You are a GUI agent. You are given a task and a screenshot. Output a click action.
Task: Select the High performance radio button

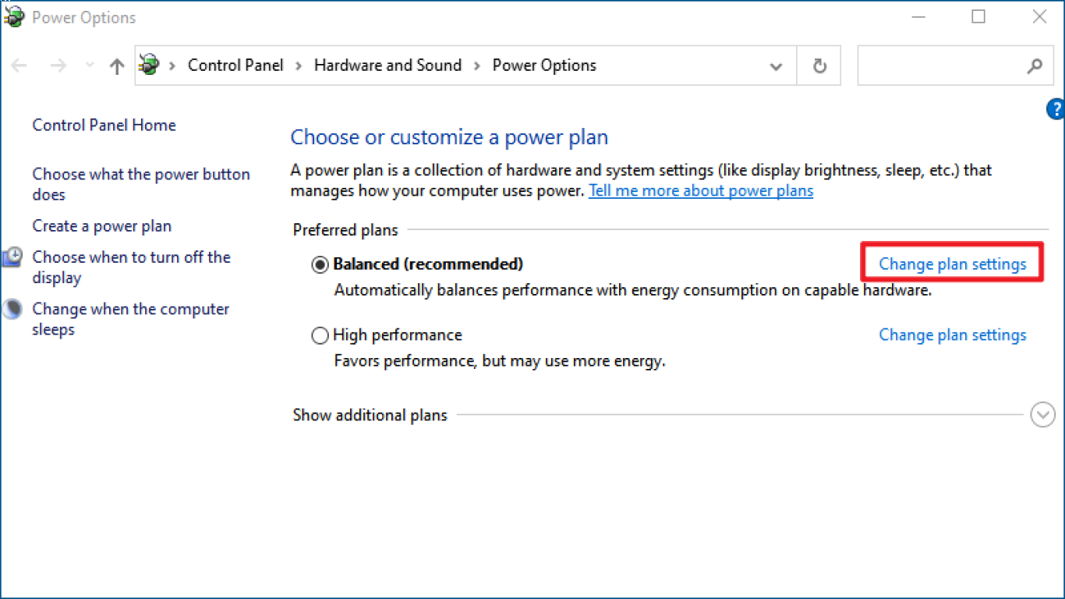[320, 336]
